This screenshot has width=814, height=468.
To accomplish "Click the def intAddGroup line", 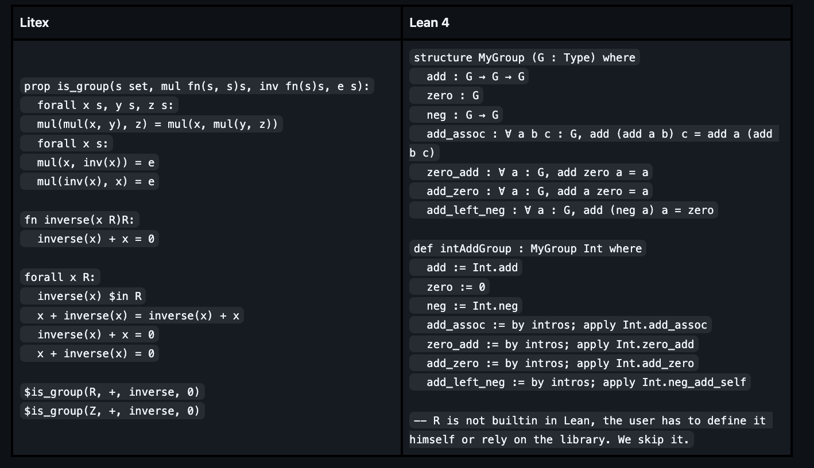I will (x=528, y=249).
